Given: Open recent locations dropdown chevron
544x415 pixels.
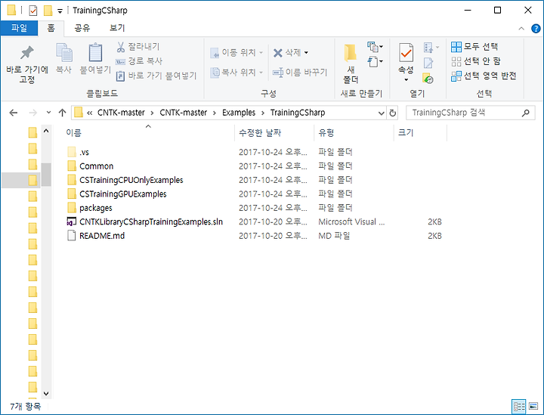Looking at the screenshot, I should [x=48, y=113].
